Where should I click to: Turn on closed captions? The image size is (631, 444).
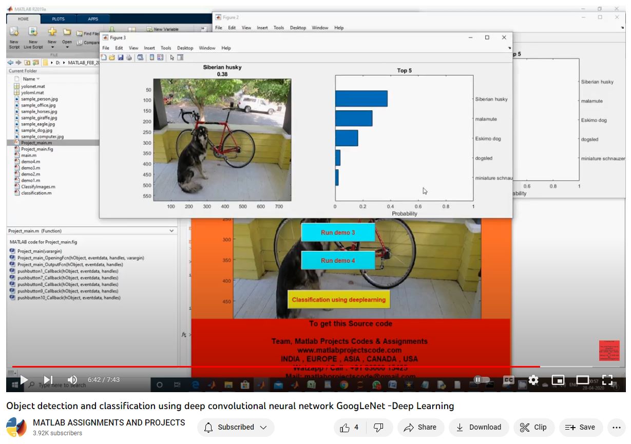[509, 380]
